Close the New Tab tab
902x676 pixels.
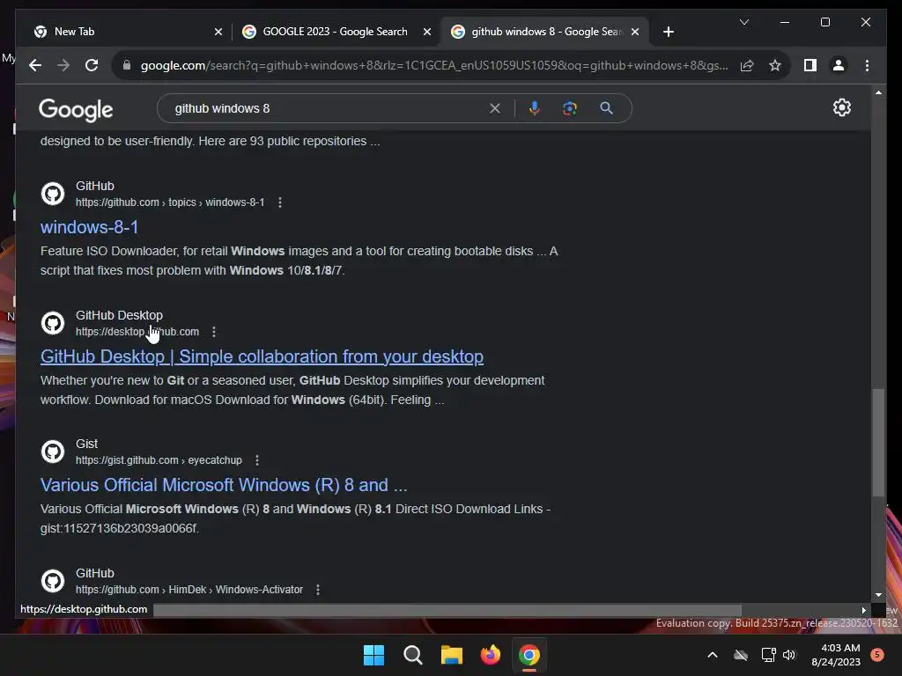pos(218,32)
